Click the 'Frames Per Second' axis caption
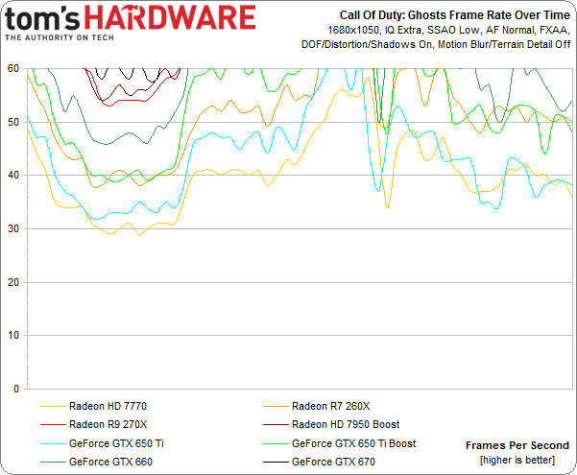 coord(517,445)
